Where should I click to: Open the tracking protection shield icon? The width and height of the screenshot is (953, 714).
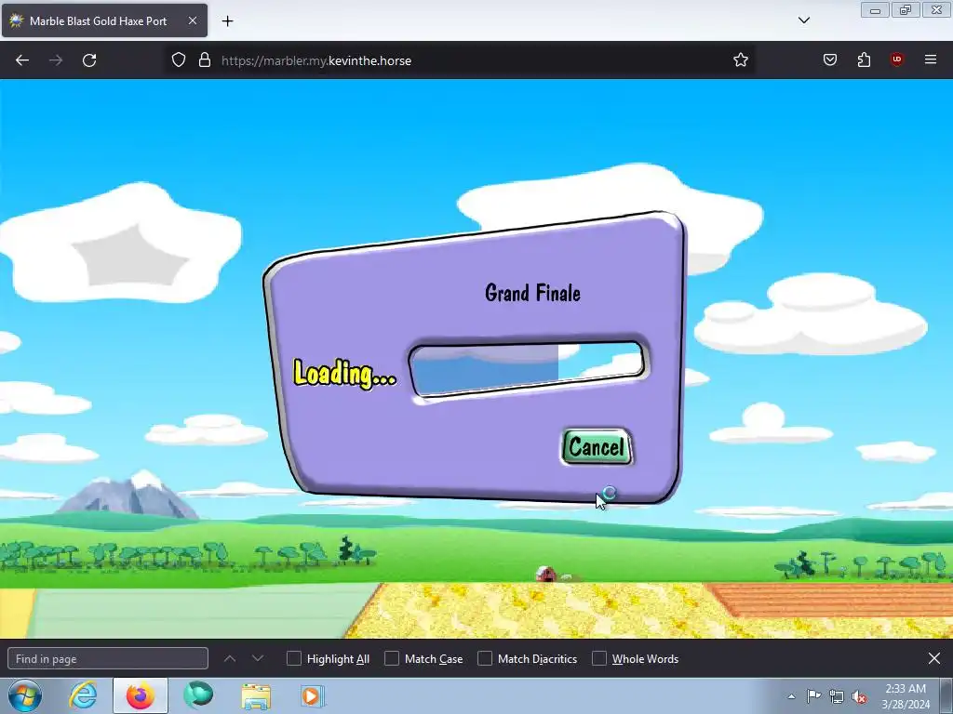point(178,60)
